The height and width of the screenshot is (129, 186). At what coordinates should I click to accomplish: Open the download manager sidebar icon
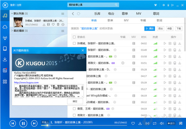tap(5, 59)
